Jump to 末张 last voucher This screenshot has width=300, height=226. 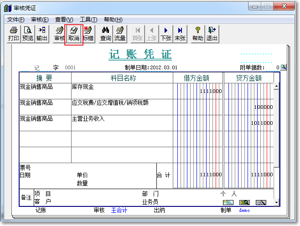coord(180,34)
